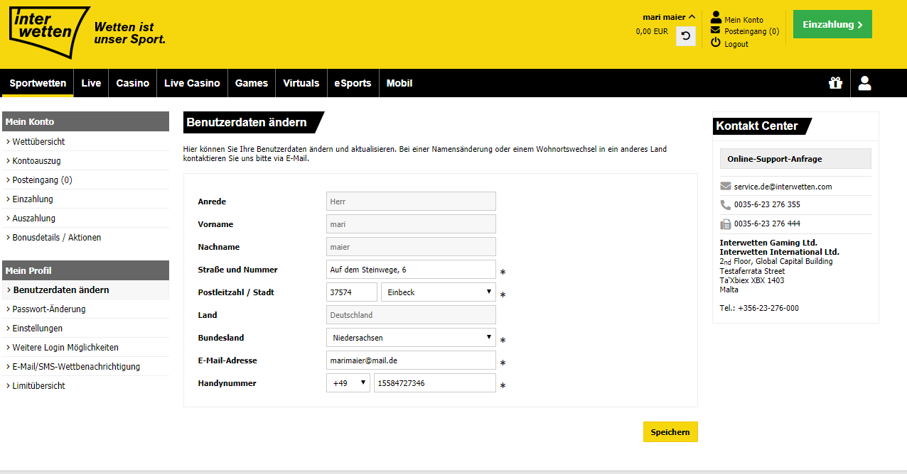Image resolution: width=907 pixels, height=474 pixels.
Task: Click the mari maier username
Action: coord(664,17)
